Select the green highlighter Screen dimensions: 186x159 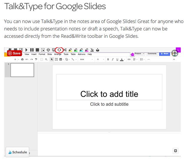(x=76, y=50)
